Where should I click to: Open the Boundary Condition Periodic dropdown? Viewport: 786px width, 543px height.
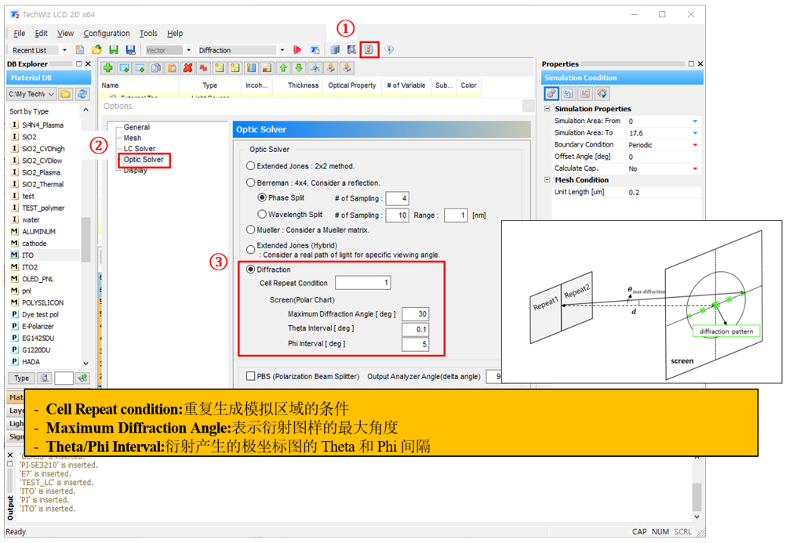695,145
